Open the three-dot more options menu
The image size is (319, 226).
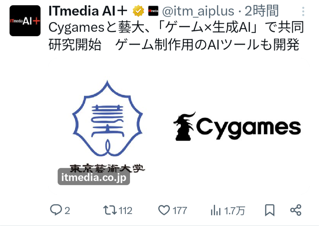point(303,12)
